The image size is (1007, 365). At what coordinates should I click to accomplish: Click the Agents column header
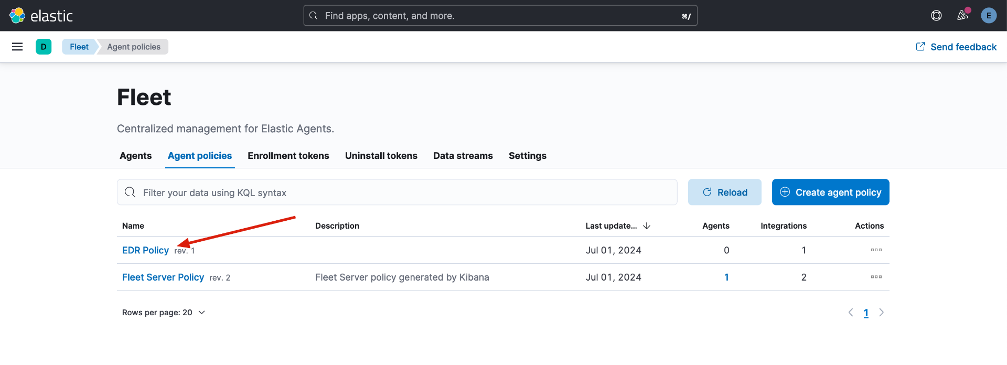coord(716,226)
